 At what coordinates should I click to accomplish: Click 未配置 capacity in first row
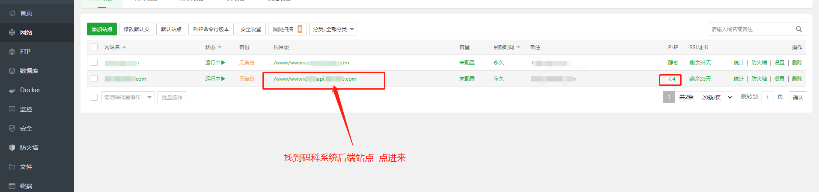467,63
